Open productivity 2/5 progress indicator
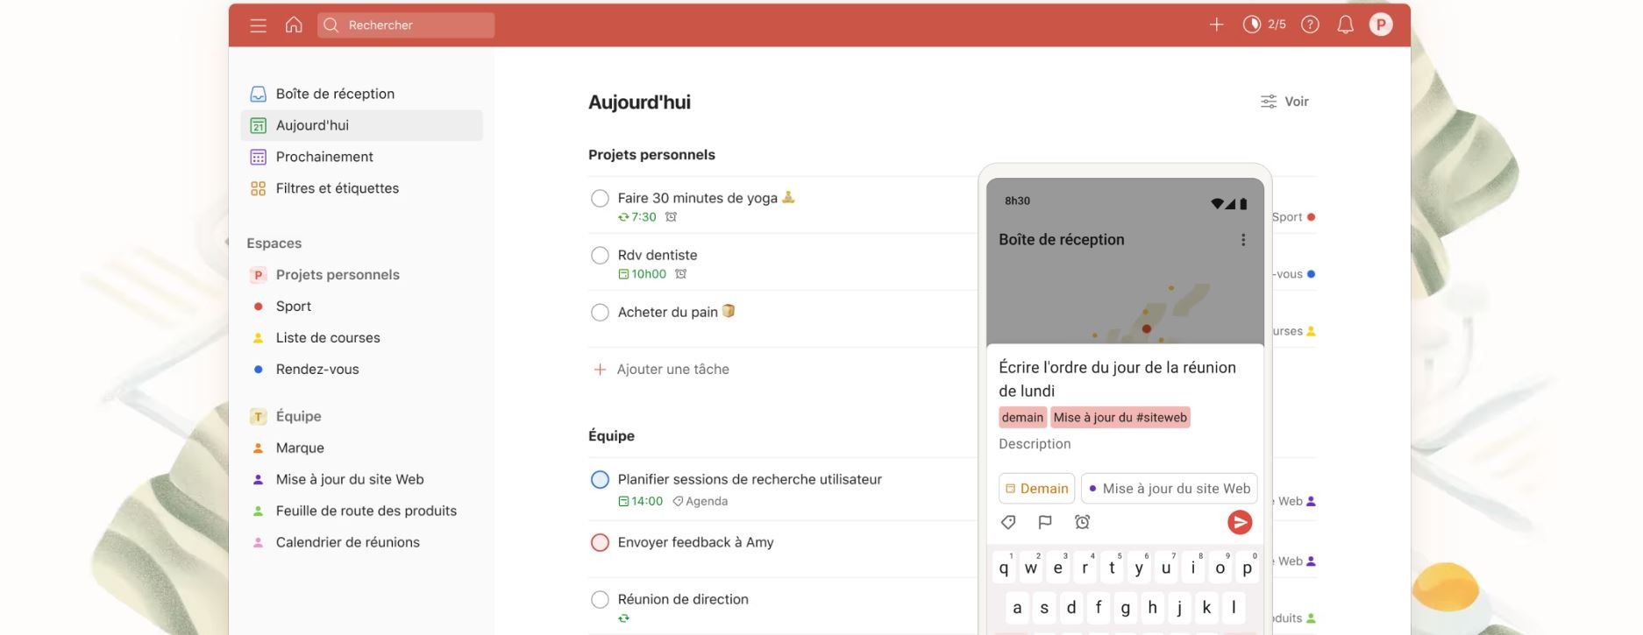1643x635 pixels. pos(1264,25)
